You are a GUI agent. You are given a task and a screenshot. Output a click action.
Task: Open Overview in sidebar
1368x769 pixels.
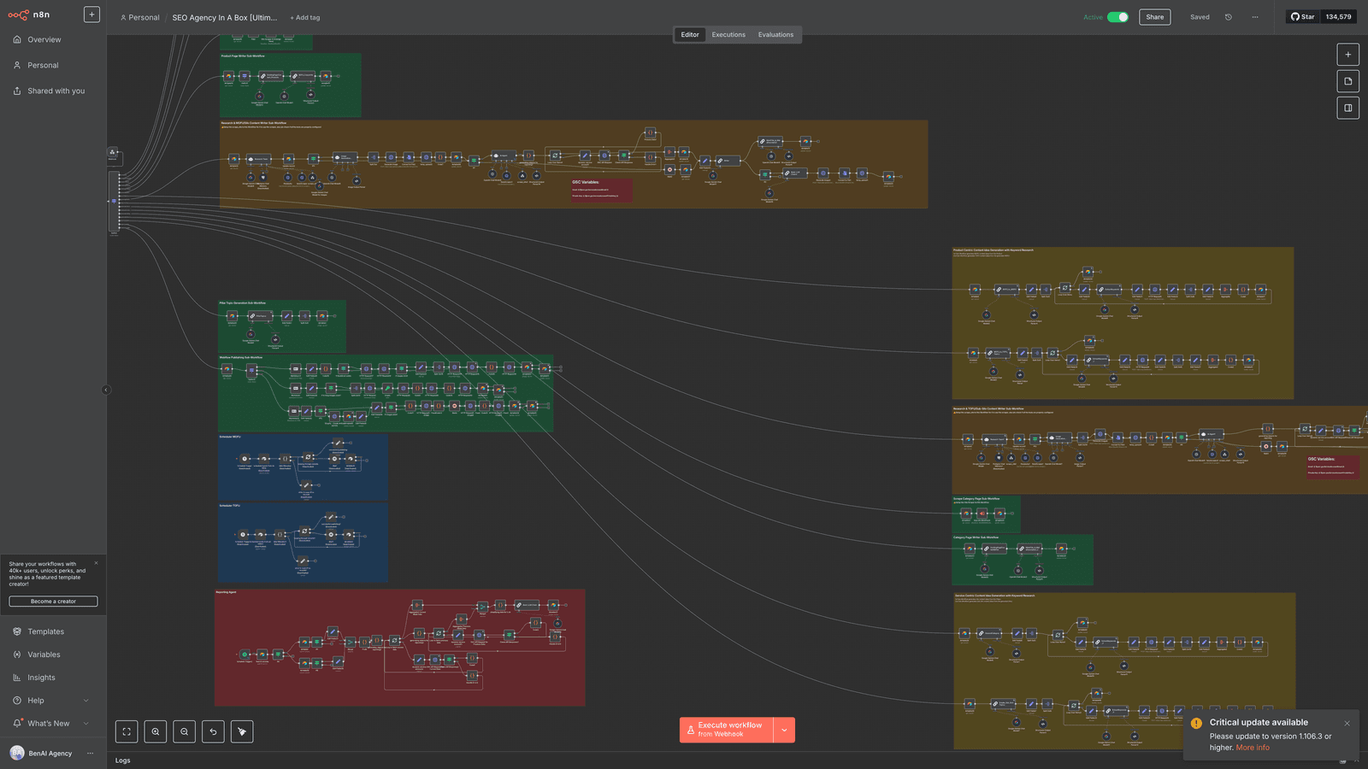[44, 39]
